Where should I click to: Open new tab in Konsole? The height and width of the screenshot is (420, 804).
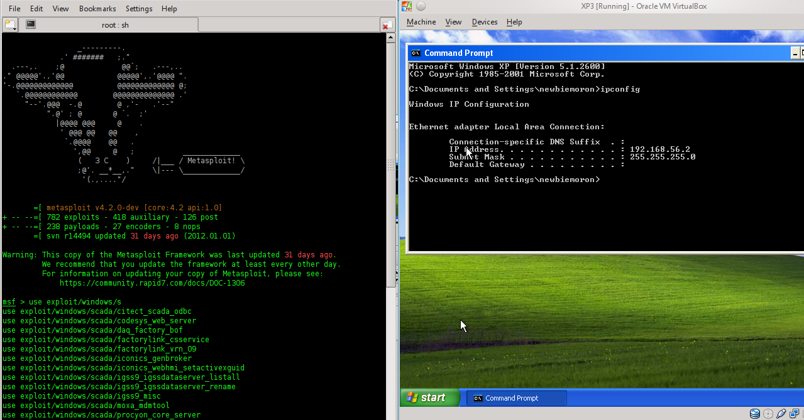click(x=10, y=24)
